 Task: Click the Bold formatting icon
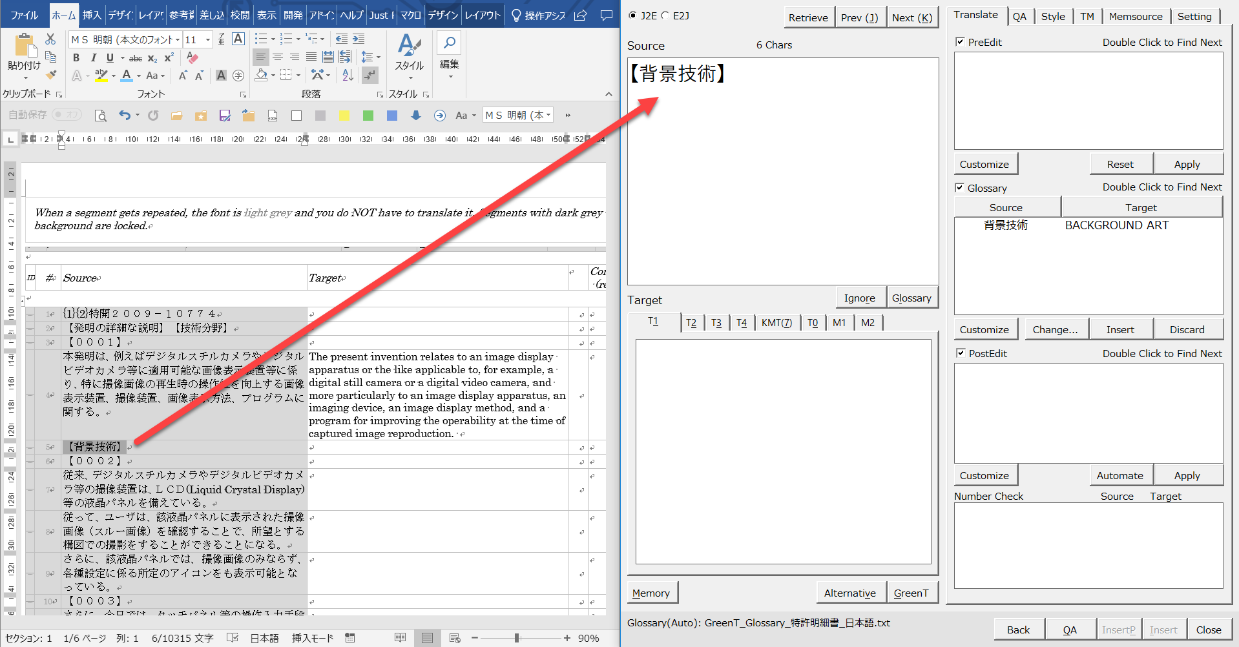[76, 58]
